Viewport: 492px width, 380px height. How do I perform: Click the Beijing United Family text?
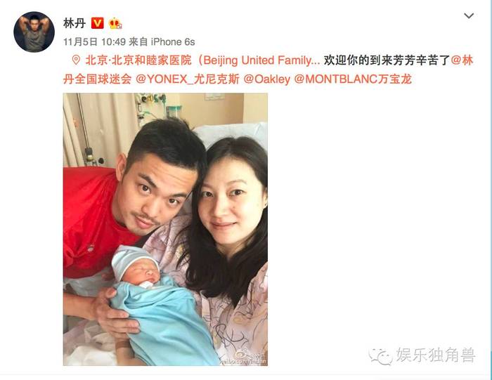pyautogui.click(x=261, y=60)
